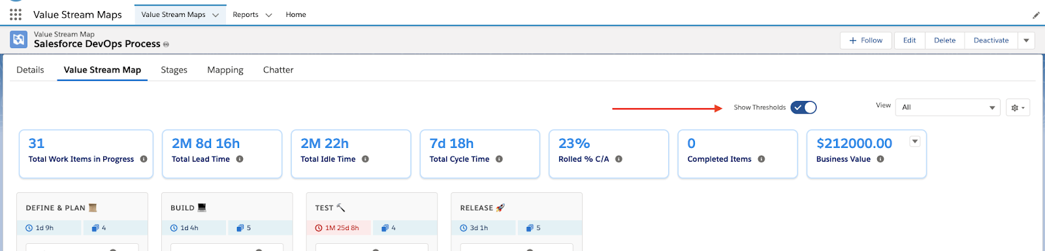Open the gear settings dropdown
The width and height of the screenshot is (1045, 251).
pyautogui.click(x=1018, y=108)
